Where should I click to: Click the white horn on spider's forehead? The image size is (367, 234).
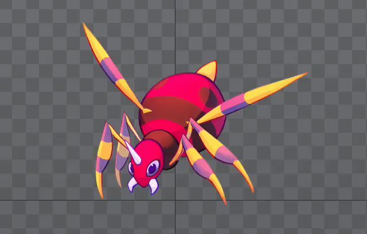pyautogui.click(x=133, y=153)
